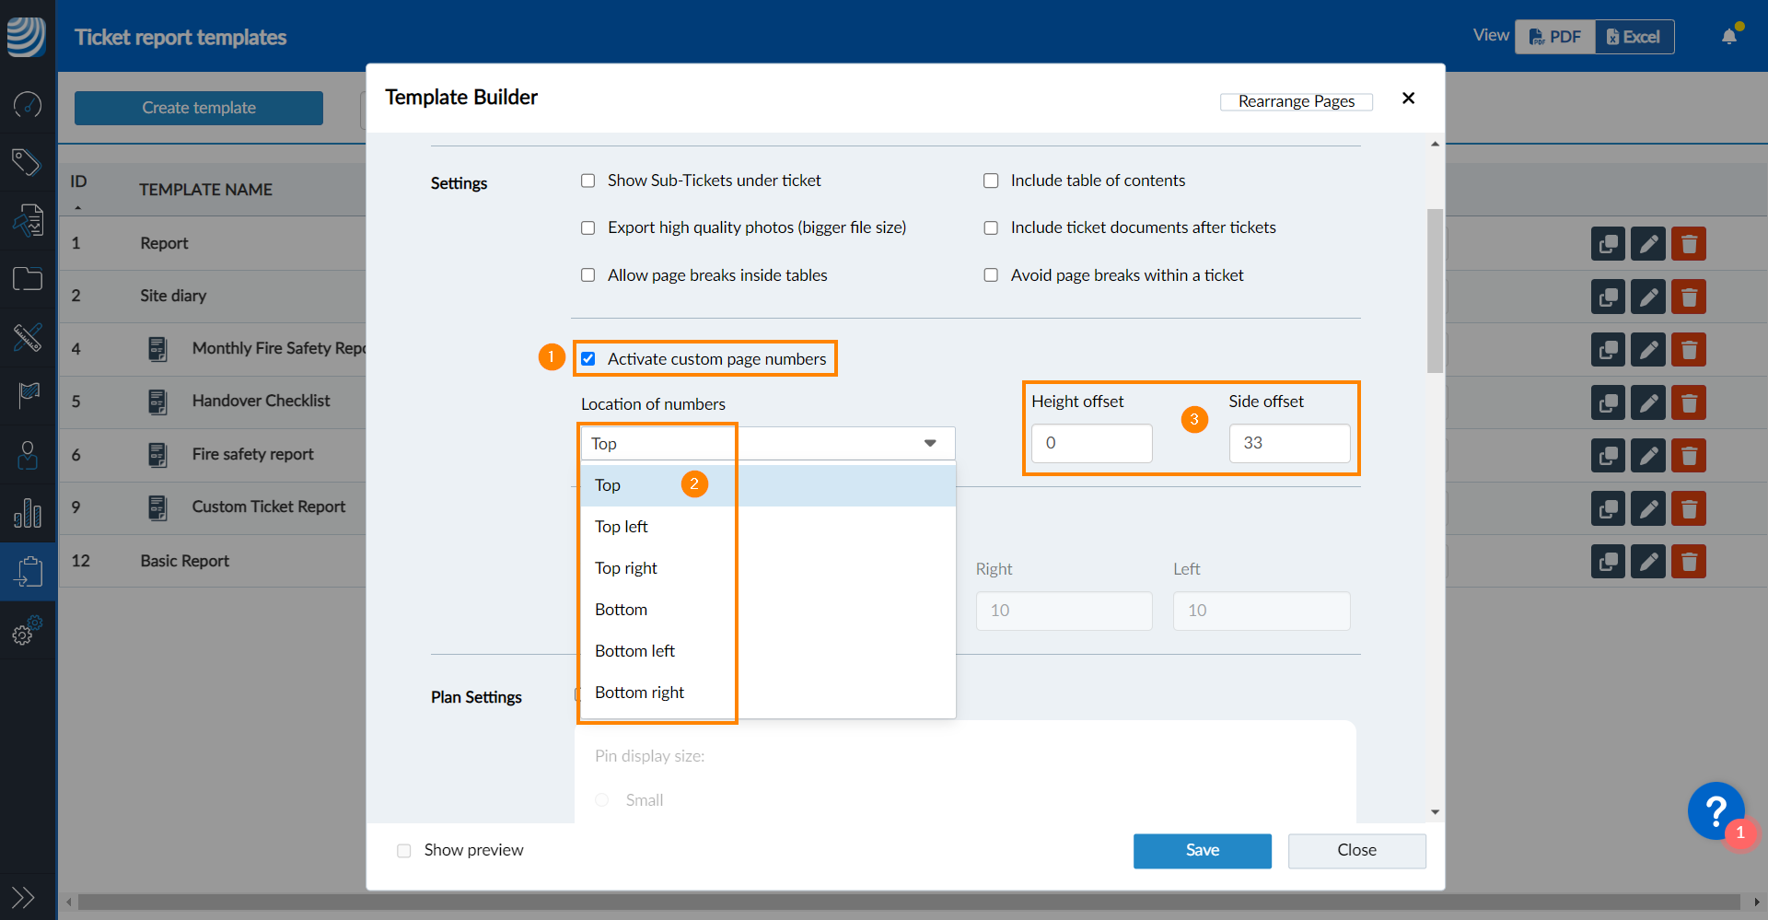Uncheck Activate custom page numbers
The width and height of the screenshot is (1768, 920).
(x=588, y=358)
